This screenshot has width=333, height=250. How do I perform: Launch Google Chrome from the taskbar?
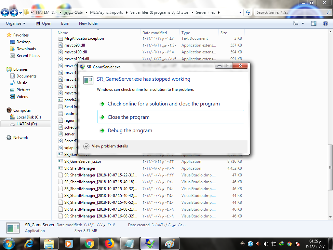(x=89, y=243)
